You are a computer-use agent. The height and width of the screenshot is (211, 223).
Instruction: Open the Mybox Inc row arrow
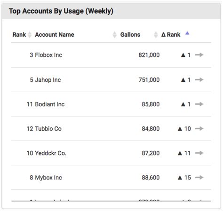click(199, 177)
